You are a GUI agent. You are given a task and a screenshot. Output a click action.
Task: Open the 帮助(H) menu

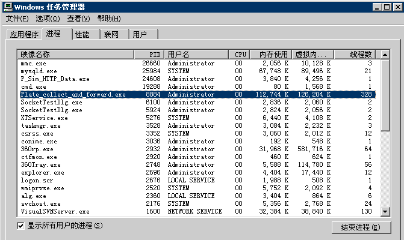click(x=109, y=19)
